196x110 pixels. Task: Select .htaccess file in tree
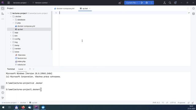pos(21,55)
